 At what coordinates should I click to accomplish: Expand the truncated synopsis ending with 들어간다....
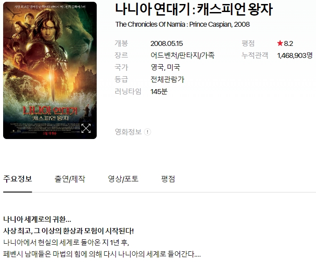click(197, 254)
